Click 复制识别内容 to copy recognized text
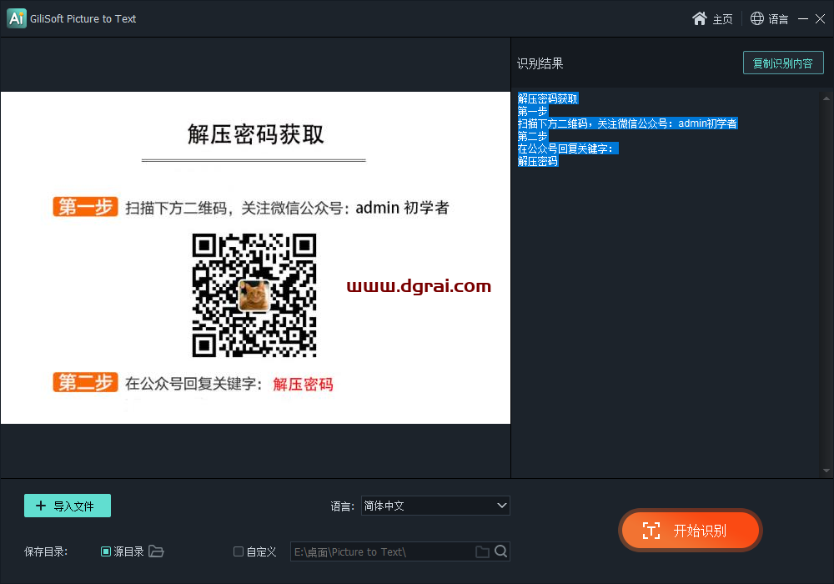The image size is (834, 584). [783, 63]
